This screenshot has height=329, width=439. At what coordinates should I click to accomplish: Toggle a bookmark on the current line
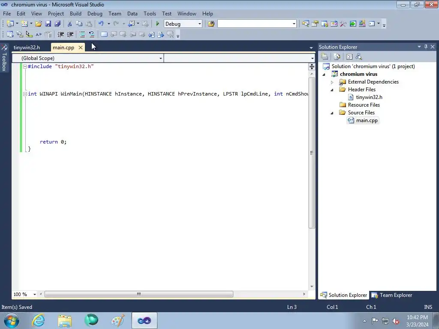click(x=104, y=34)
